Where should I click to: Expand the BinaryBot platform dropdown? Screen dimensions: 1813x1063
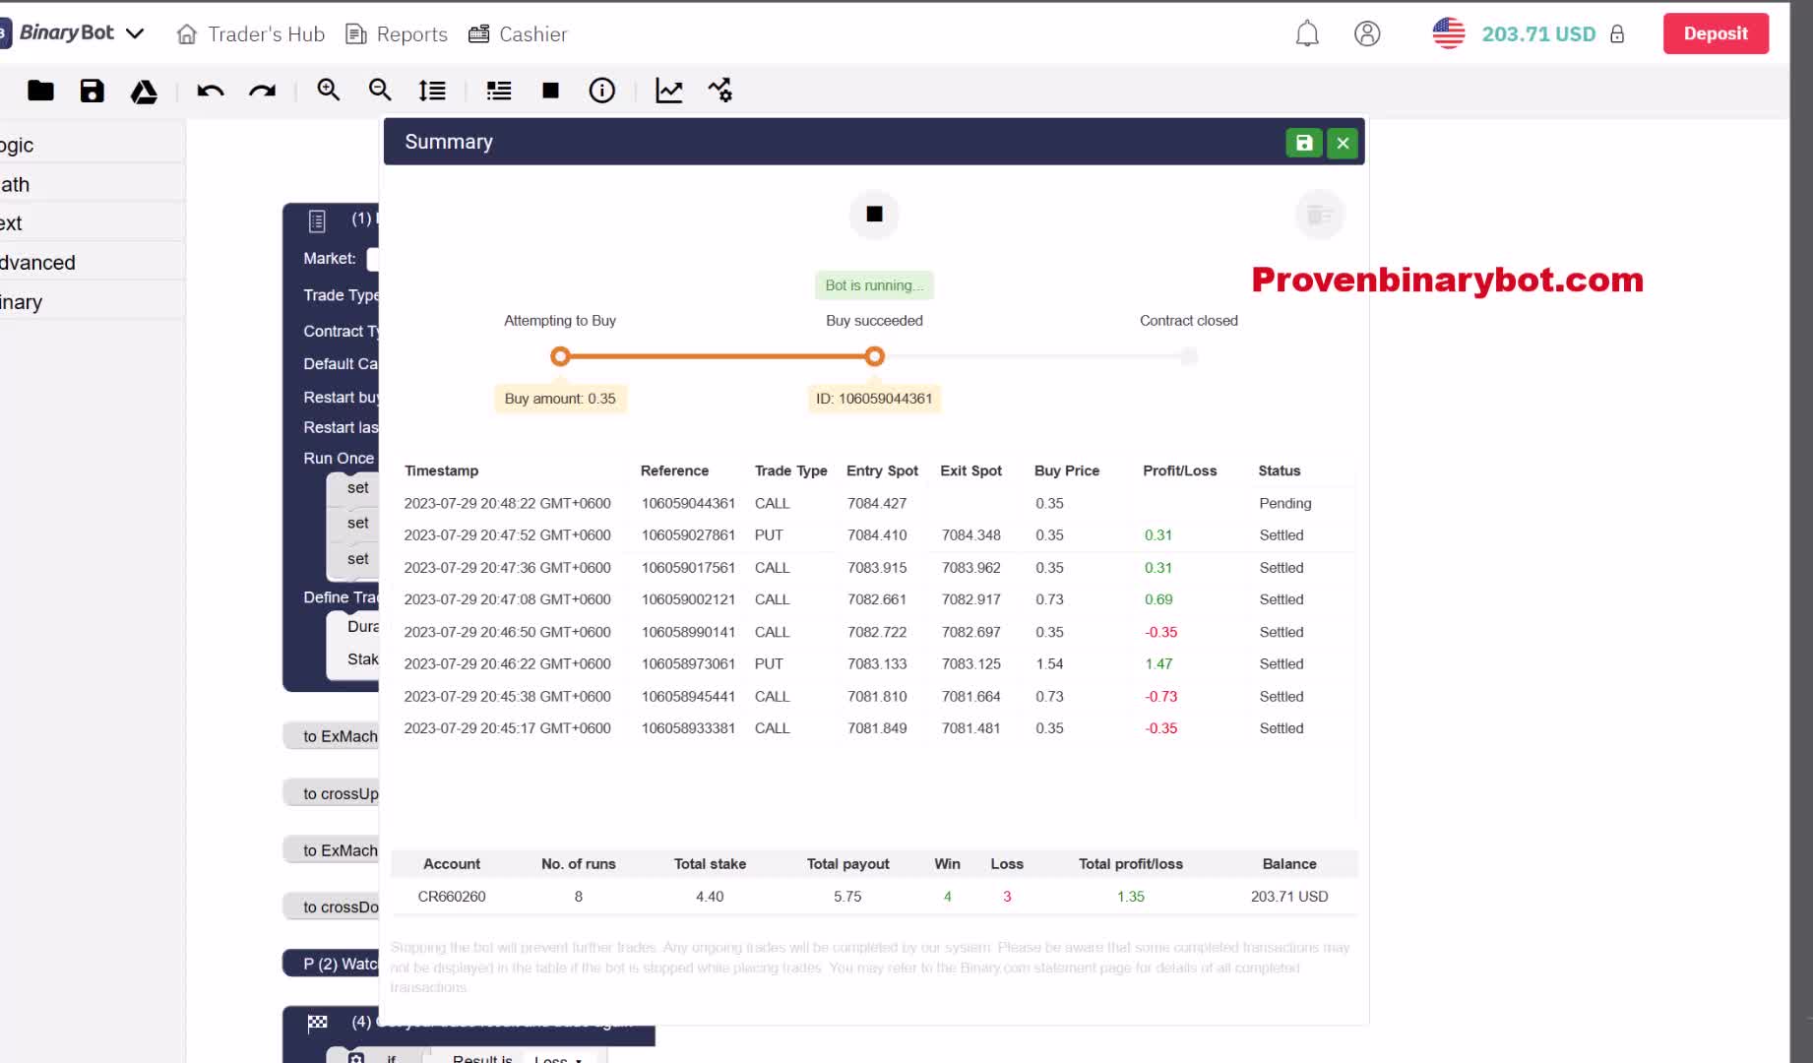click(x=135, y=33)
